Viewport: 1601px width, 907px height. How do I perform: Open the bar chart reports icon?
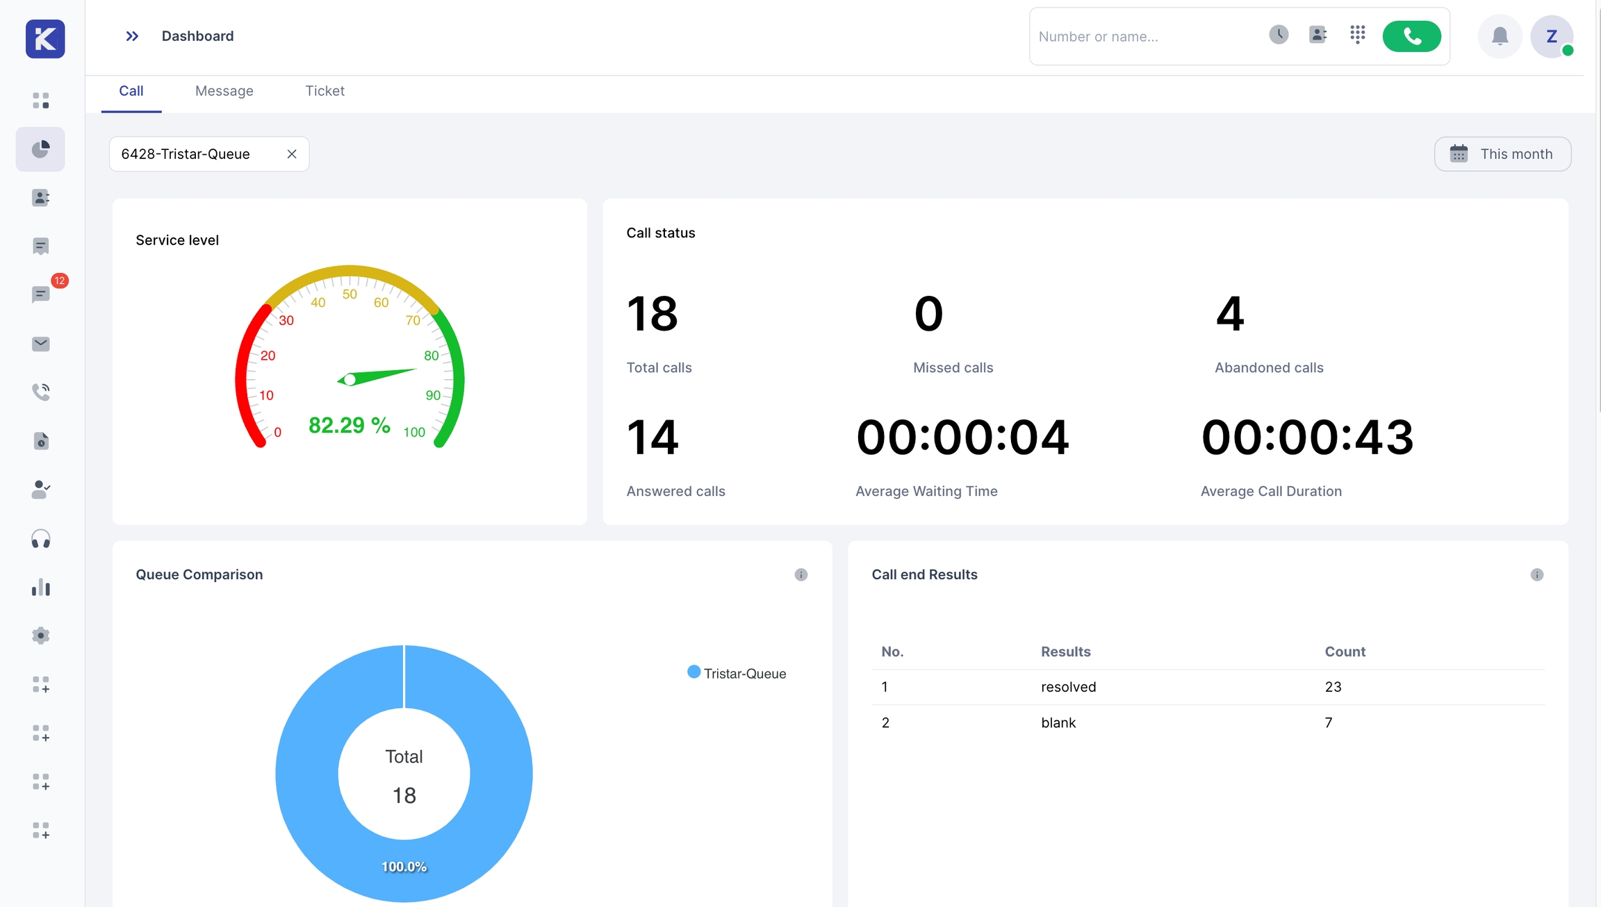(41, 588)
